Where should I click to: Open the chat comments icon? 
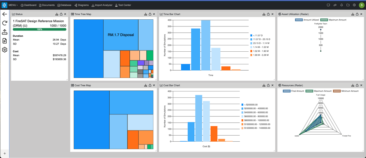tap(328, 5)
